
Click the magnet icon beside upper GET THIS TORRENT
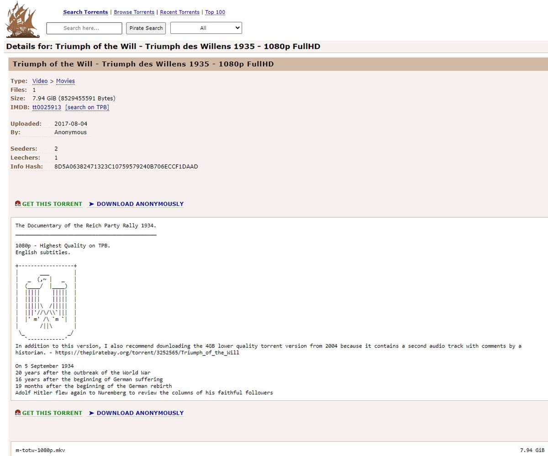(17, 204)
